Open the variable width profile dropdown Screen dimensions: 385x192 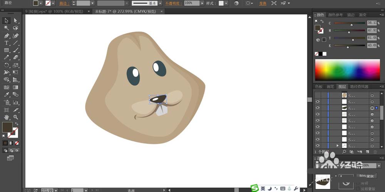point(127,3)
